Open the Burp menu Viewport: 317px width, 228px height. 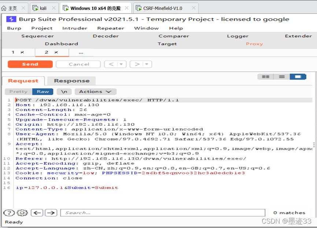(14, 28)
